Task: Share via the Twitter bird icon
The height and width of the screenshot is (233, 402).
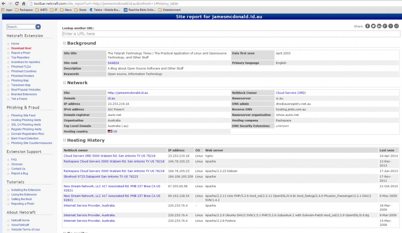Action: tap(373, 26)
